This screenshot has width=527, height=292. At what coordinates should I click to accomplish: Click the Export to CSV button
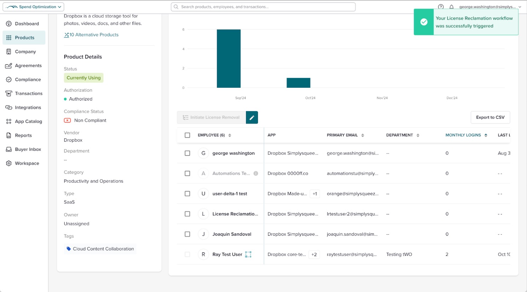490,117
